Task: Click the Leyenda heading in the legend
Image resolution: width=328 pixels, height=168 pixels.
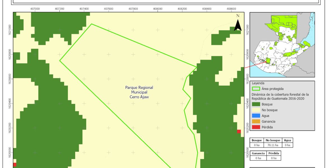Action: 258,83
